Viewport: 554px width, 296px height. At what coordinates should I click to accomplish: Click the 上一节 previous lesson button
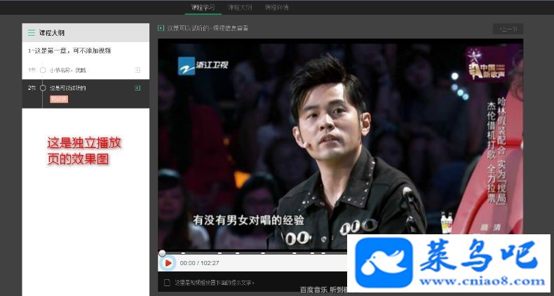tap(508, 29)
